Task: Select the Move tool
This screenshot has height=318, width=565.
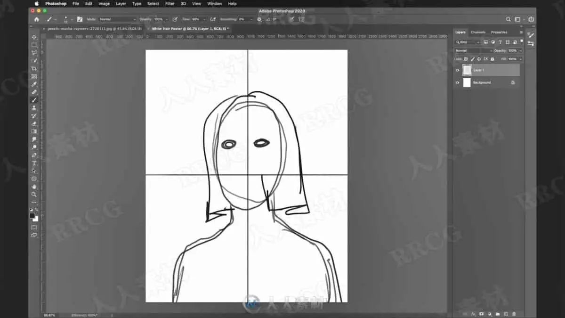Action: [x=34, y=37]
